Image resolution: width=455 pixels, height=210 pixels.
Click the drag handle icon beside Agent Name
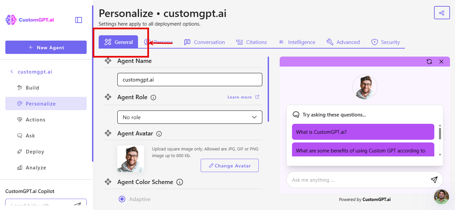(108, 61)
